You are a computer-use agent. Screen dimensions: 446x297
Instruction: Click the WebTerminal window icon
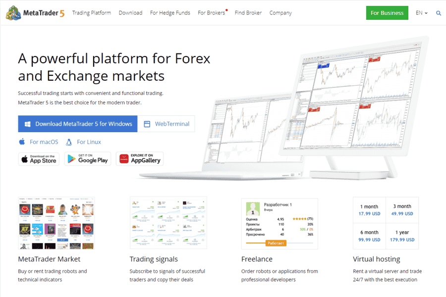coord(147,124)
